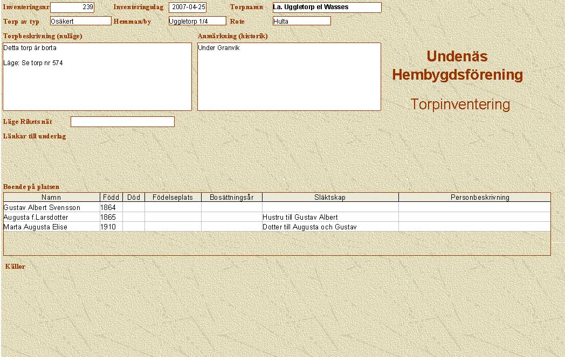Select the Gustav Albert Svensson name cell

(51, 207)
